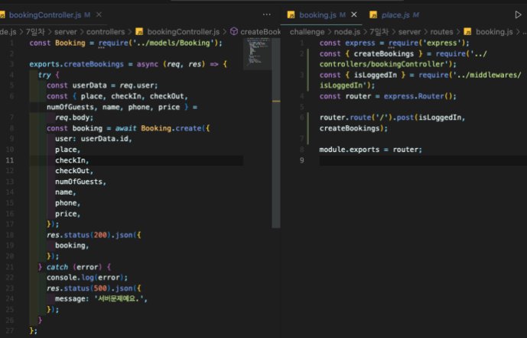527x338 pixels.
Task: Click 'res.status(500)' on line 23
Action: click(79, 288)
